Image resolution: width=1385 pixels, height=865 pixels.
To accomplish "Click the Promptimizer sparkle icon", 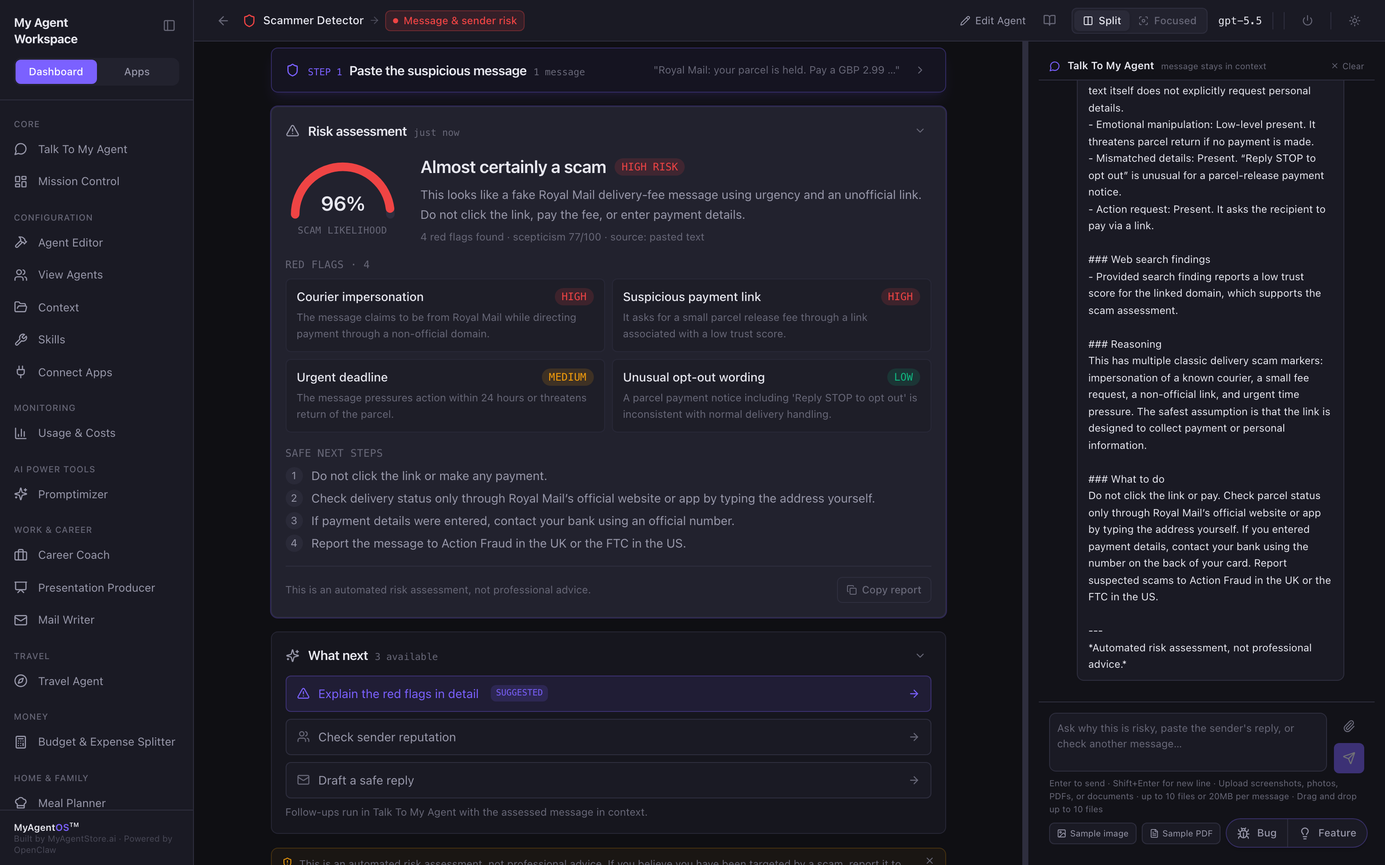I will pyautogui.click(x=21, y=494).
